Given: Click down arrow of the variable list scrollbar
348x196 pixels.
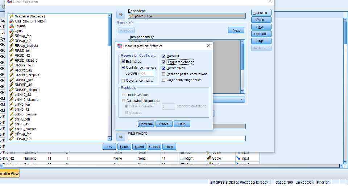Looking at the screenshot, I should (109, 138).
